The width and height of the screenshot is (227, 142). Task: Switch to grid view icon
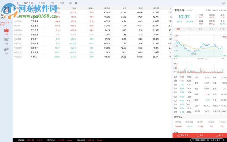[76, 3]
